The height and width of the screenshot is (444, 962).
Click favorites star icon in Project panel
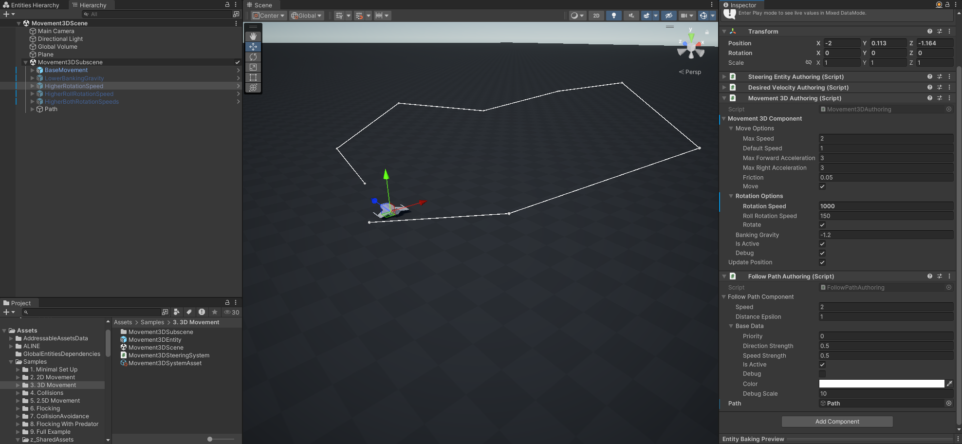point(214,312)
